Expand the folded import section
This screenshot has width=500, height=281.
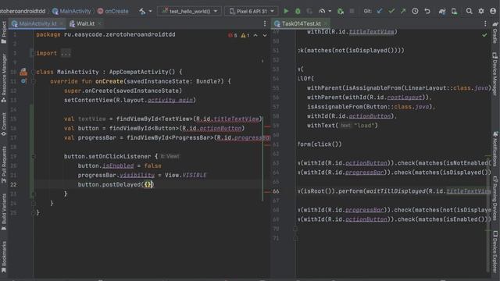point(33,53)
